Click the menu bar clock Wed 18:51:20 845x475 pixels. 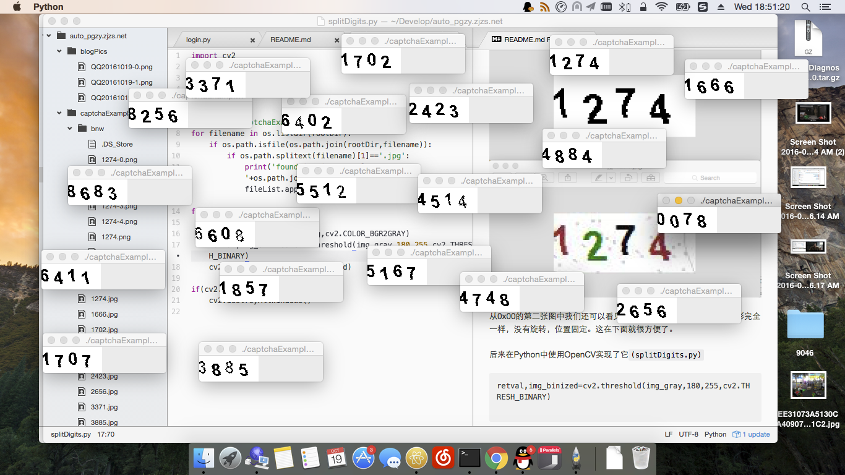[761, 7]
